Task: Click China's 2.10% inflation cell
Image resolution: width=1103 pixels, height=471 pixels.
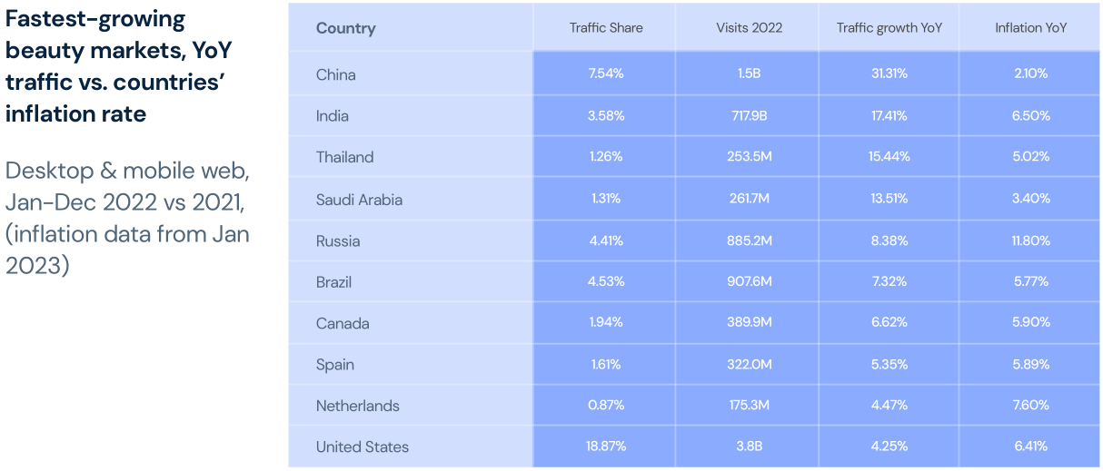Action: [x=1030, y=74]
